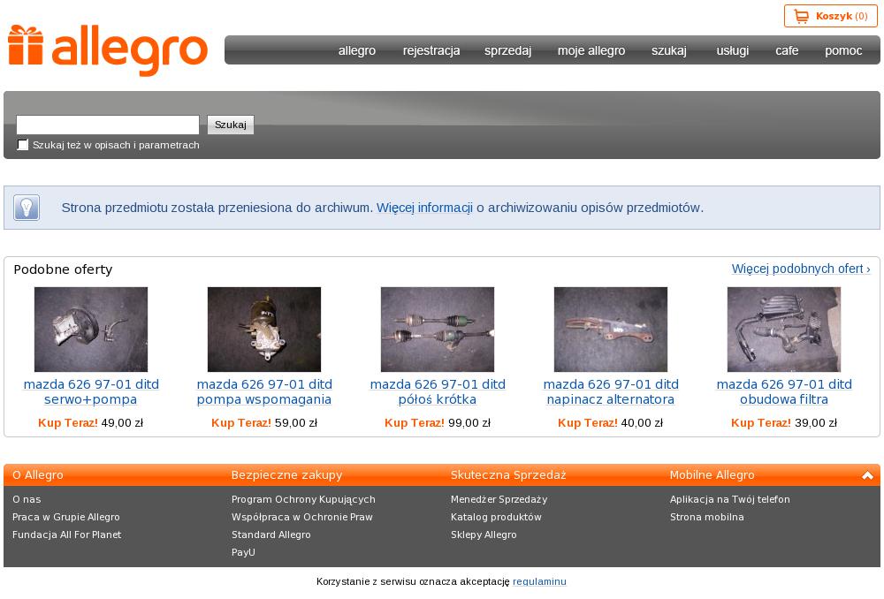This screenshot has height=599, width=884.
Task: Open Praca w Grupie Allegro link
Action: [x=66, y=517]
